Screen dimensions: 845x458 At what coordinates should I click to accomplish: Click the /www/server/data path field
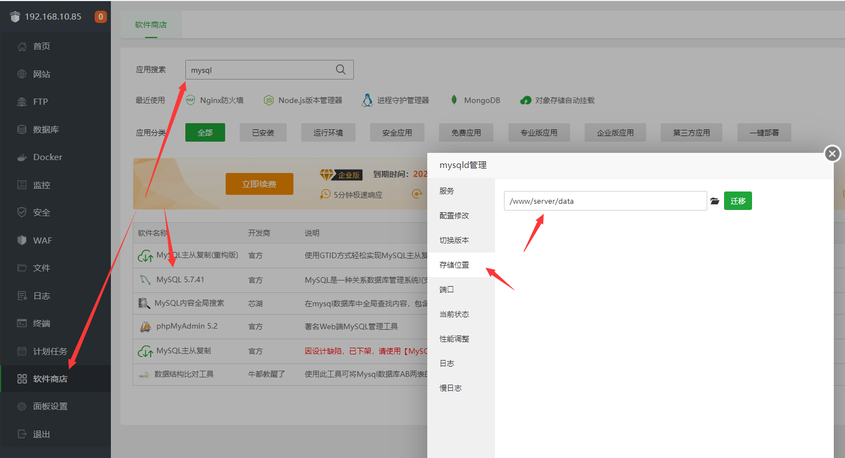point(605,201)
